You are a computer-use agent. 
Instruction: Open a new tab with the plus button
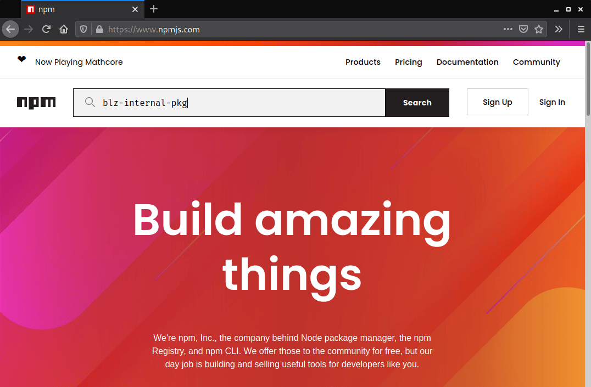[x=154, y=9]
